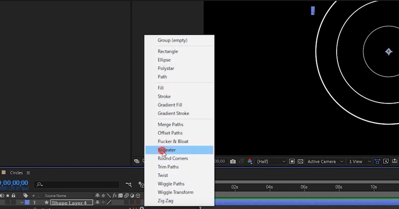Image resolution: width=399 pixels, height=209 pixels.
Task: Take a snapshot with the camera icon
Action: click(233, 162)
